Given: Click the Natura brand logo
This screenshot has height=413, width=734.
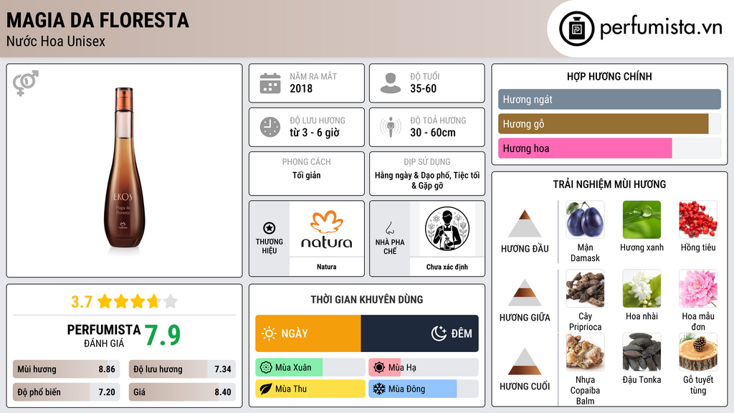Looking at the screenshot, I should point(327,229).
